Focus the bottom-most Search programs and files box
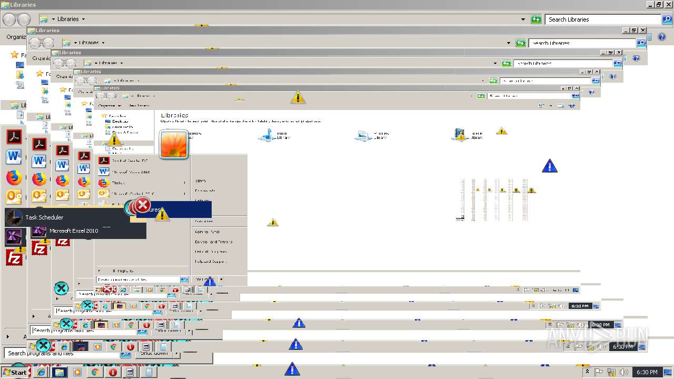The height and width of the screenshot is (379, 674). (62, 354)
